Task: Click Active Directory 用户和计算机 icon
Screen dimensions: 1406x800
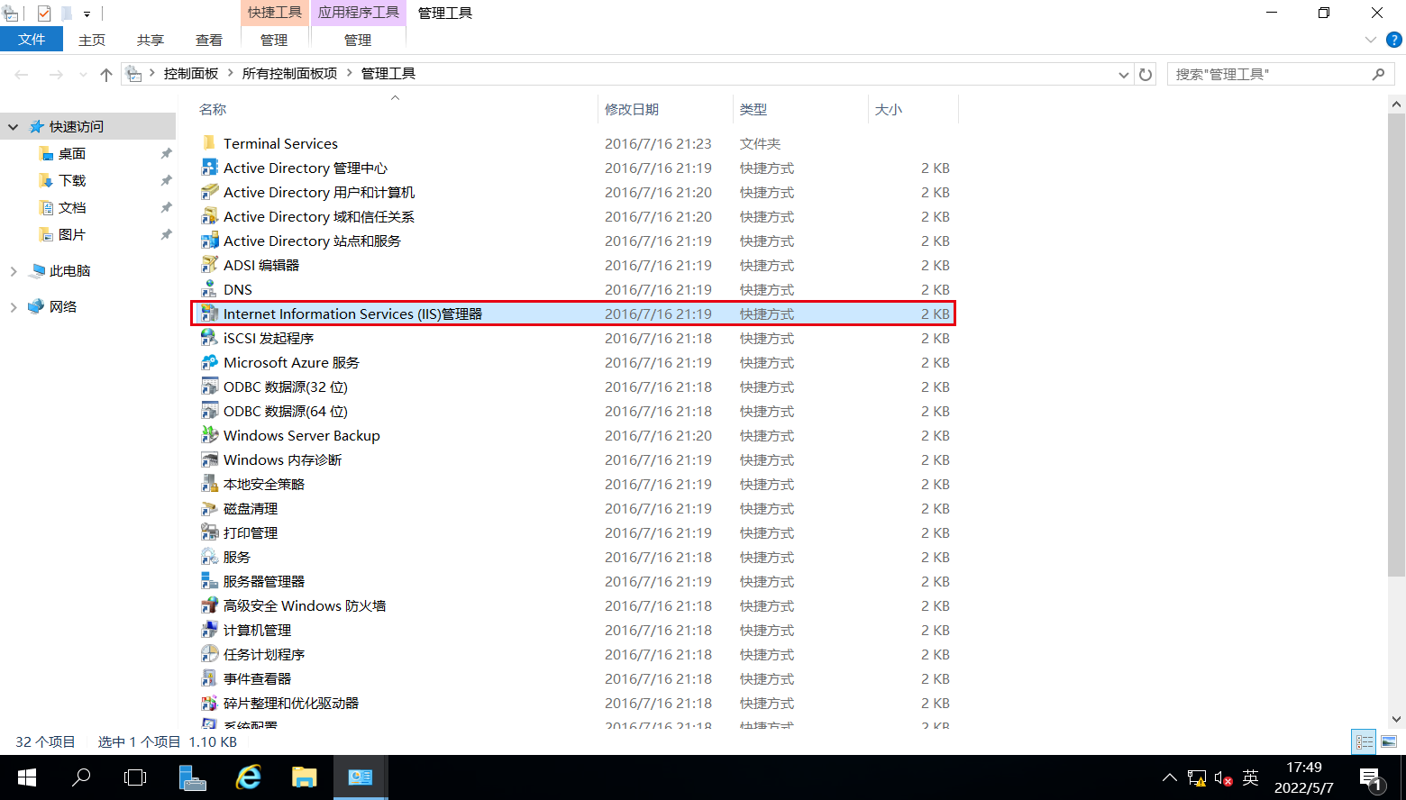Action: point(209,192)
